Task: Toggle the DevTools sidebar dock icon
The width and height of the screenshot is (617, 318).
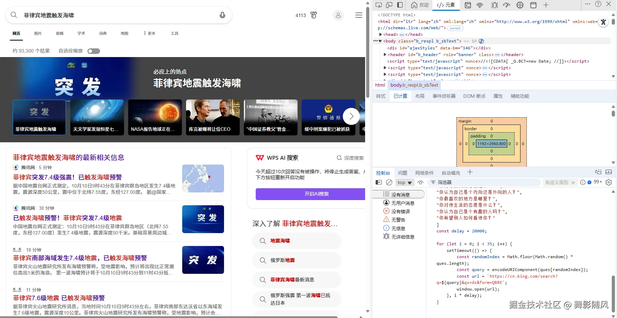Action: coord(400,5)
